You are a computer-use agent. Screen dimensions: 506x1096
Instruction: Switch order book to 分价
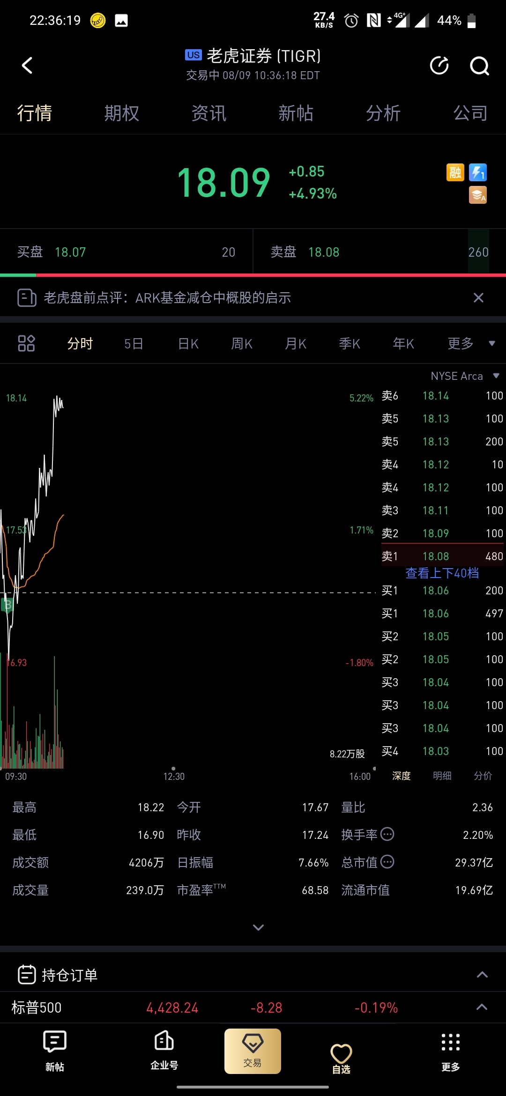(483, 776)
